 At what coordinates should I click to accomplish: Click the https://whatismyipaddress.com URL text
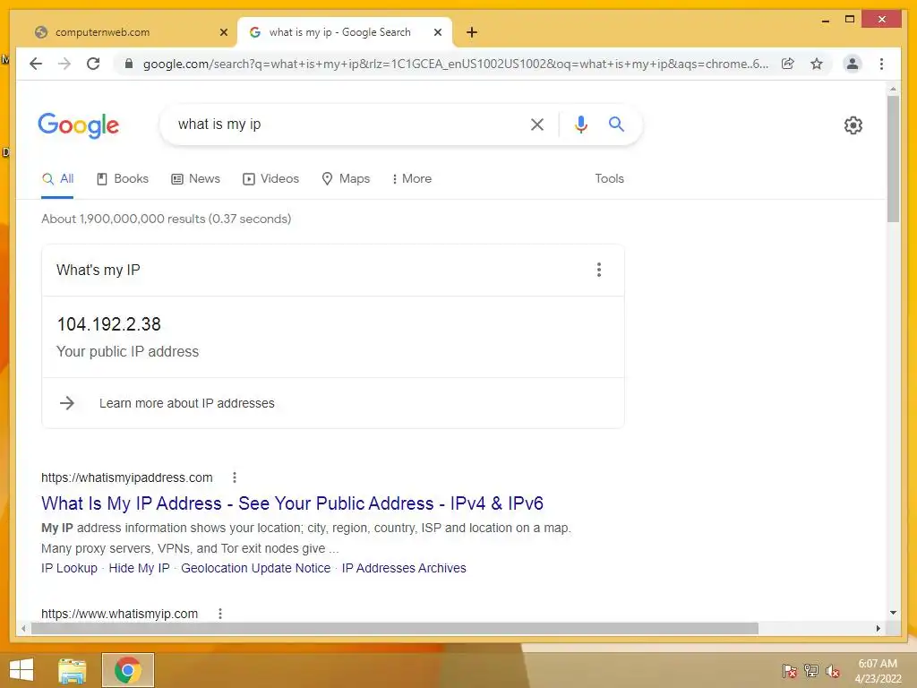click(x=127, y=477)
